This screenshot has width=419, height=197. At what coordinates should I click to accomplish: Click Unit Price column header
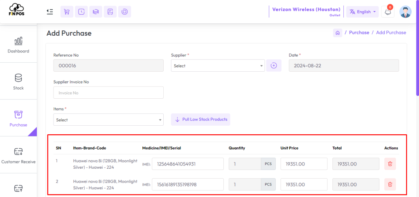point(289,148)
